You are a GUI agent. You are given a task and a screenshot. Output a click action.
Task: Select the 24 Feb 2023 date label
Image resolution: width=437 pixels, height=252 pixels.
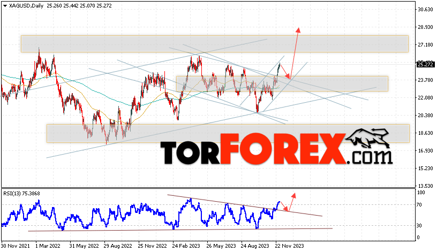(x=186, y=246)
